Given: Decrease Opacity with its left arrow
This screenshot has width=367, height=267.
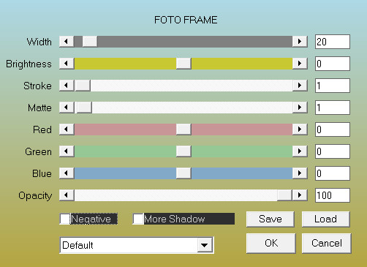Looking at the screenshot, I should pyautogui.click(x=67, y=195).
